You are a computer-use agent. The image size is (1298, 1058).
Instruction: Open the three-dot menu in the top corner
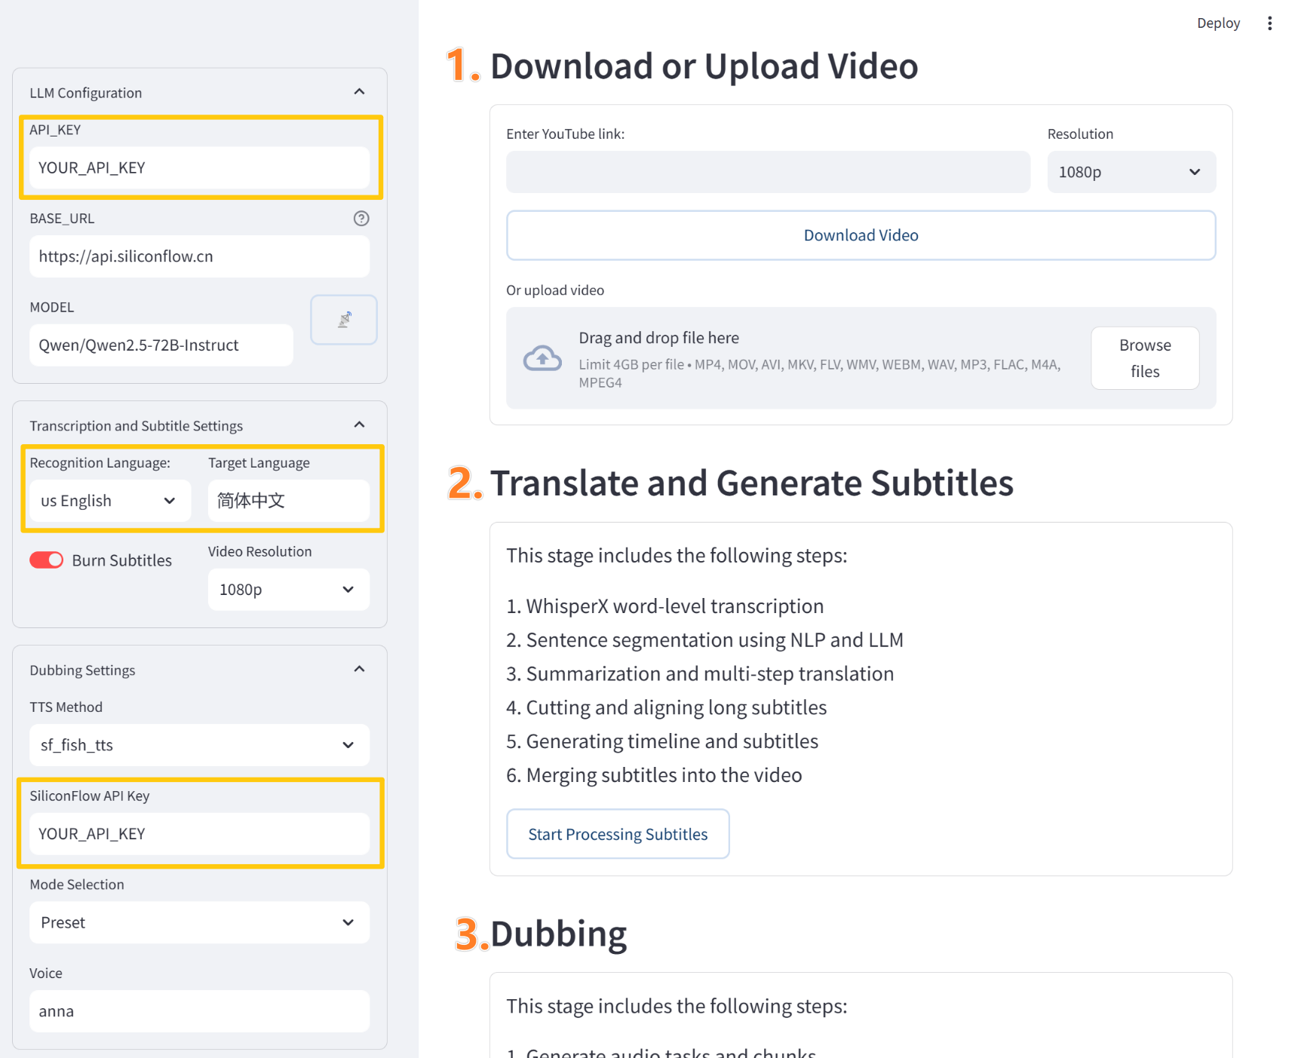[x=1270, y=23]
